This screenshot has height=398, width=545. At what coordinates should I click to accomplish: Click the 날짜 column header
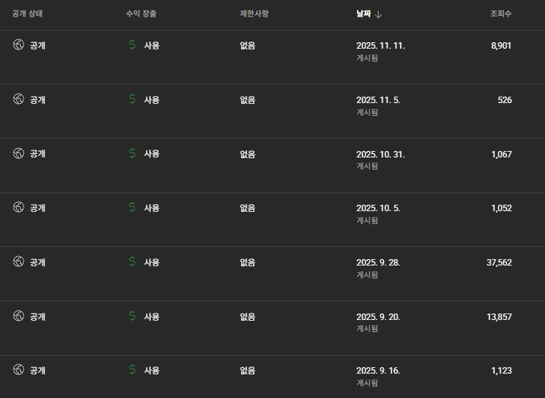pyautogui.click(x=363, y=14)
